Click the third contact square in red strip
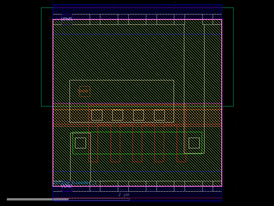This screenshot has width=274, height=206. (x=138, y=115)
